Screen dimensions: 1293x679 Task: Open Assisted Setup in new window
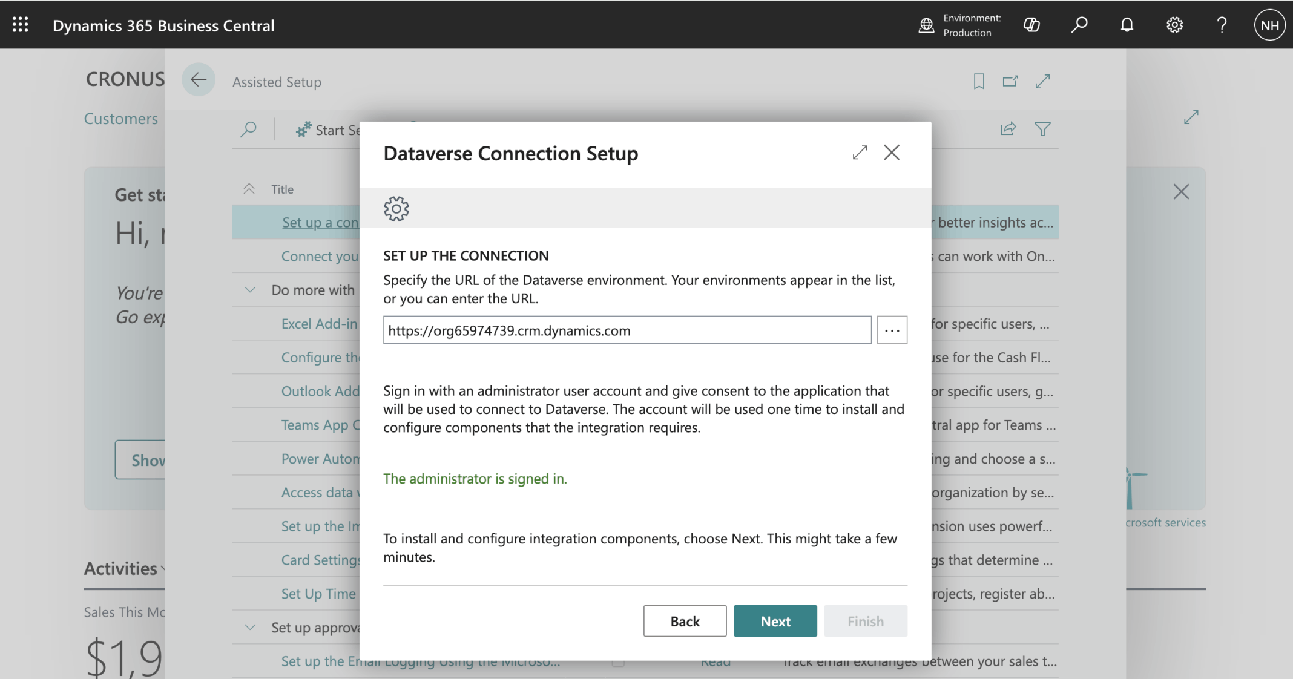coord(1010,81)
